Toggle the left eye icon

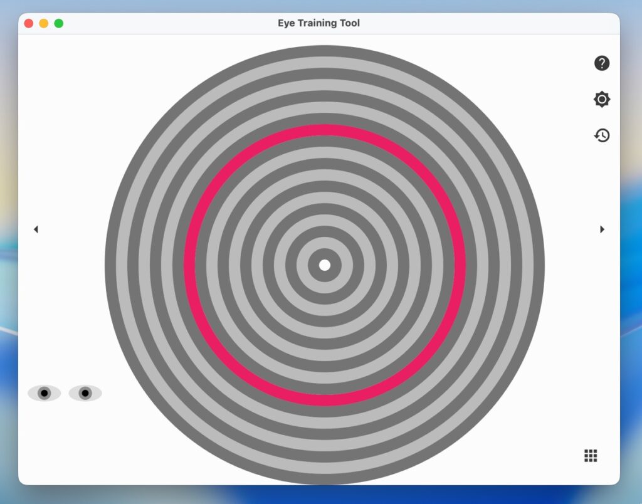44,393
